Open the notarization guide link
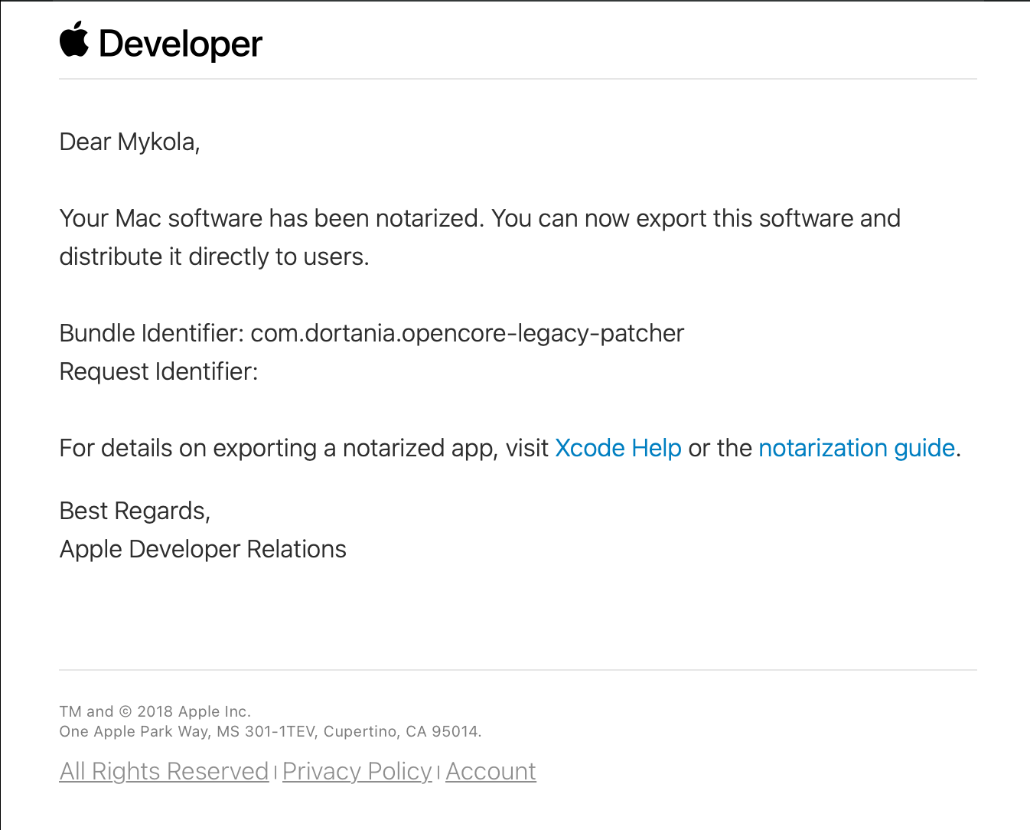The width and height of the screenshot is (1030, 830). point(856,448)
